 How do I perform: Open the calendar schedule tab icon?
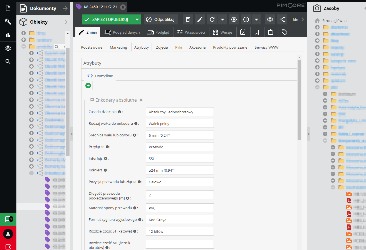tap(243, 32)
